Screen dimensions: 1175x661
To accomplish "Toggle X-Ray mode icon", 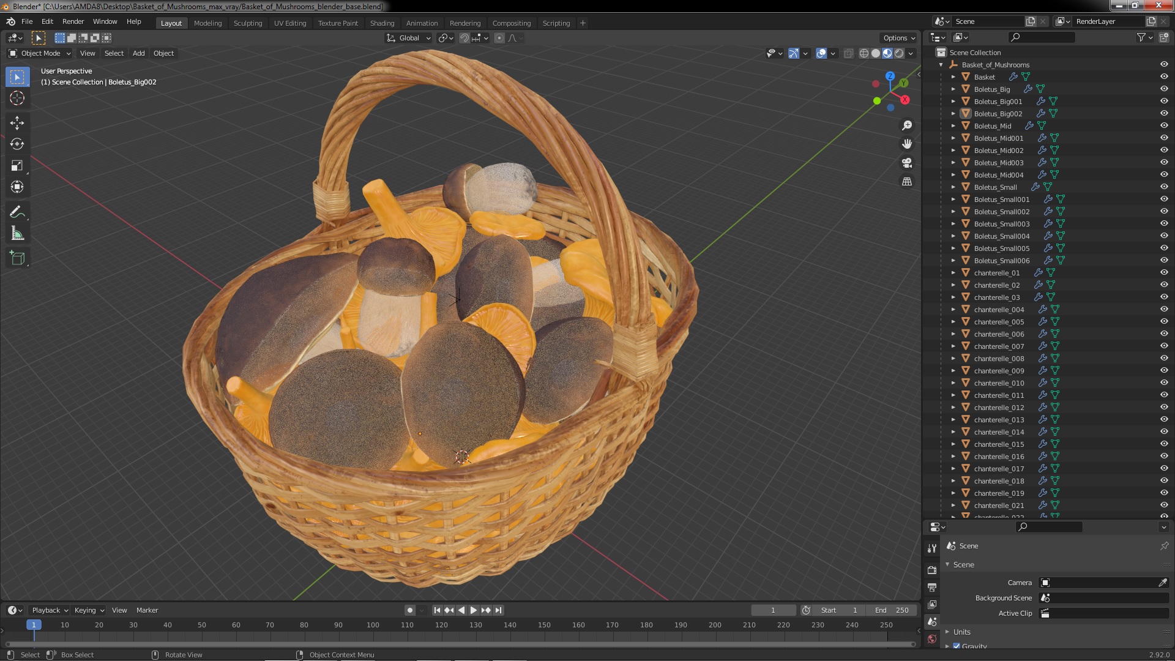I will 848,53.
